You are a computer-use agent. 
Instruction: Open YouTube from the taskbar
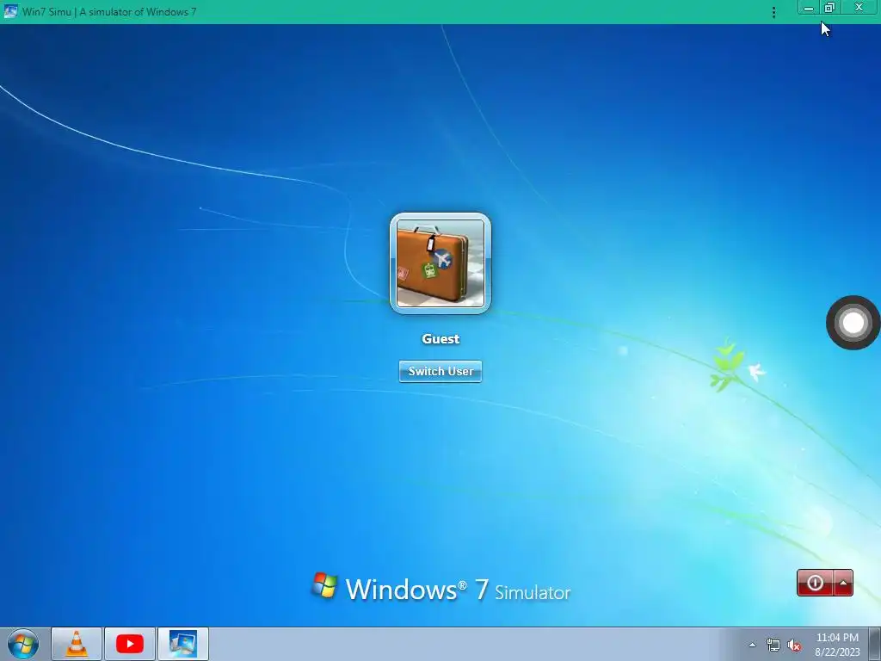coord(130,644)
